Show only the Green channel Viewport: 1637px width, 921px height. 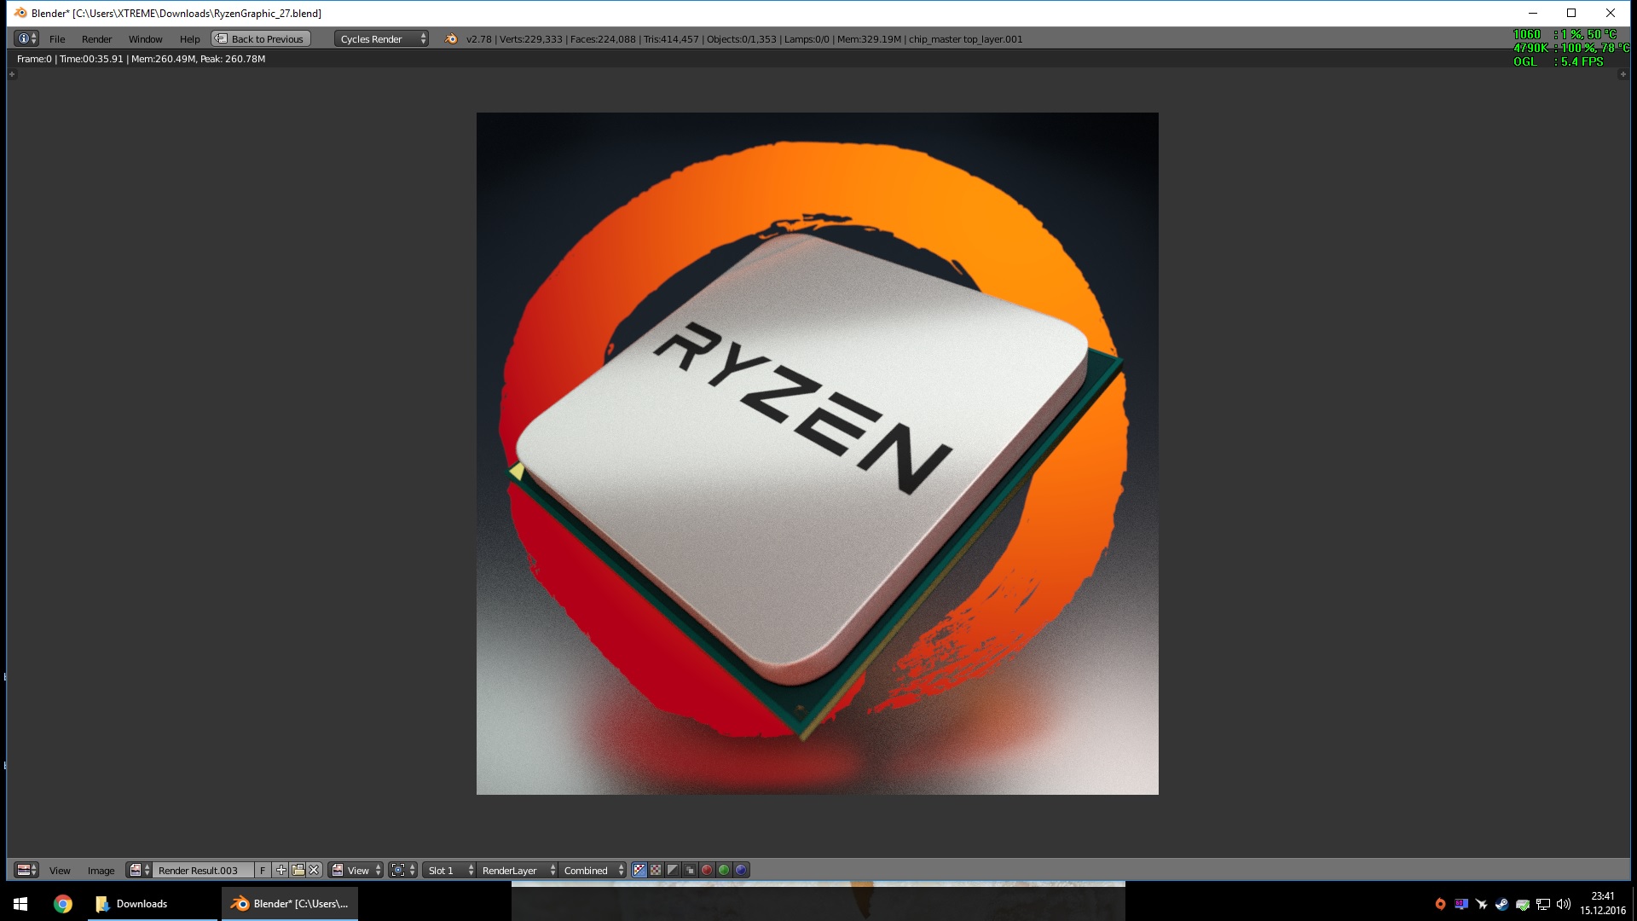pyautogui.click(x=724, y=870)
